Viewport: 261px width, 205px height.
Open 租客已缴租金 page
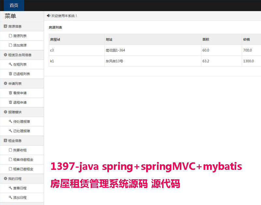pyautogui.click(x=22, y=169)
